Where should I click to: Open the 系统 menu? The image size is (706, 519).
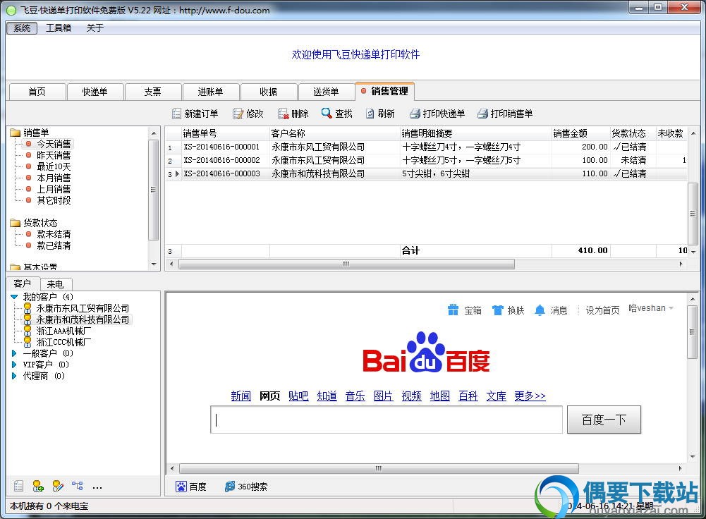(22, 28)
